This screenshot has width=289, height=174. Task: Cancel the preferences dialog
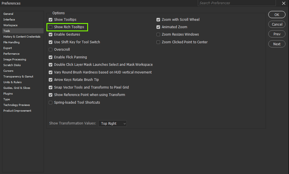[276, 24]
